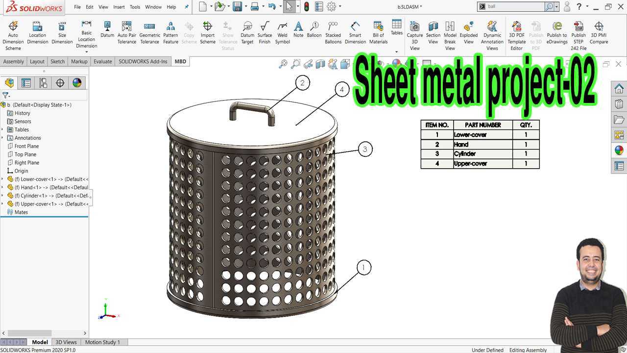627x353 pixels.
Task: Select the Size Dimension tool
Action: point(62,32)
